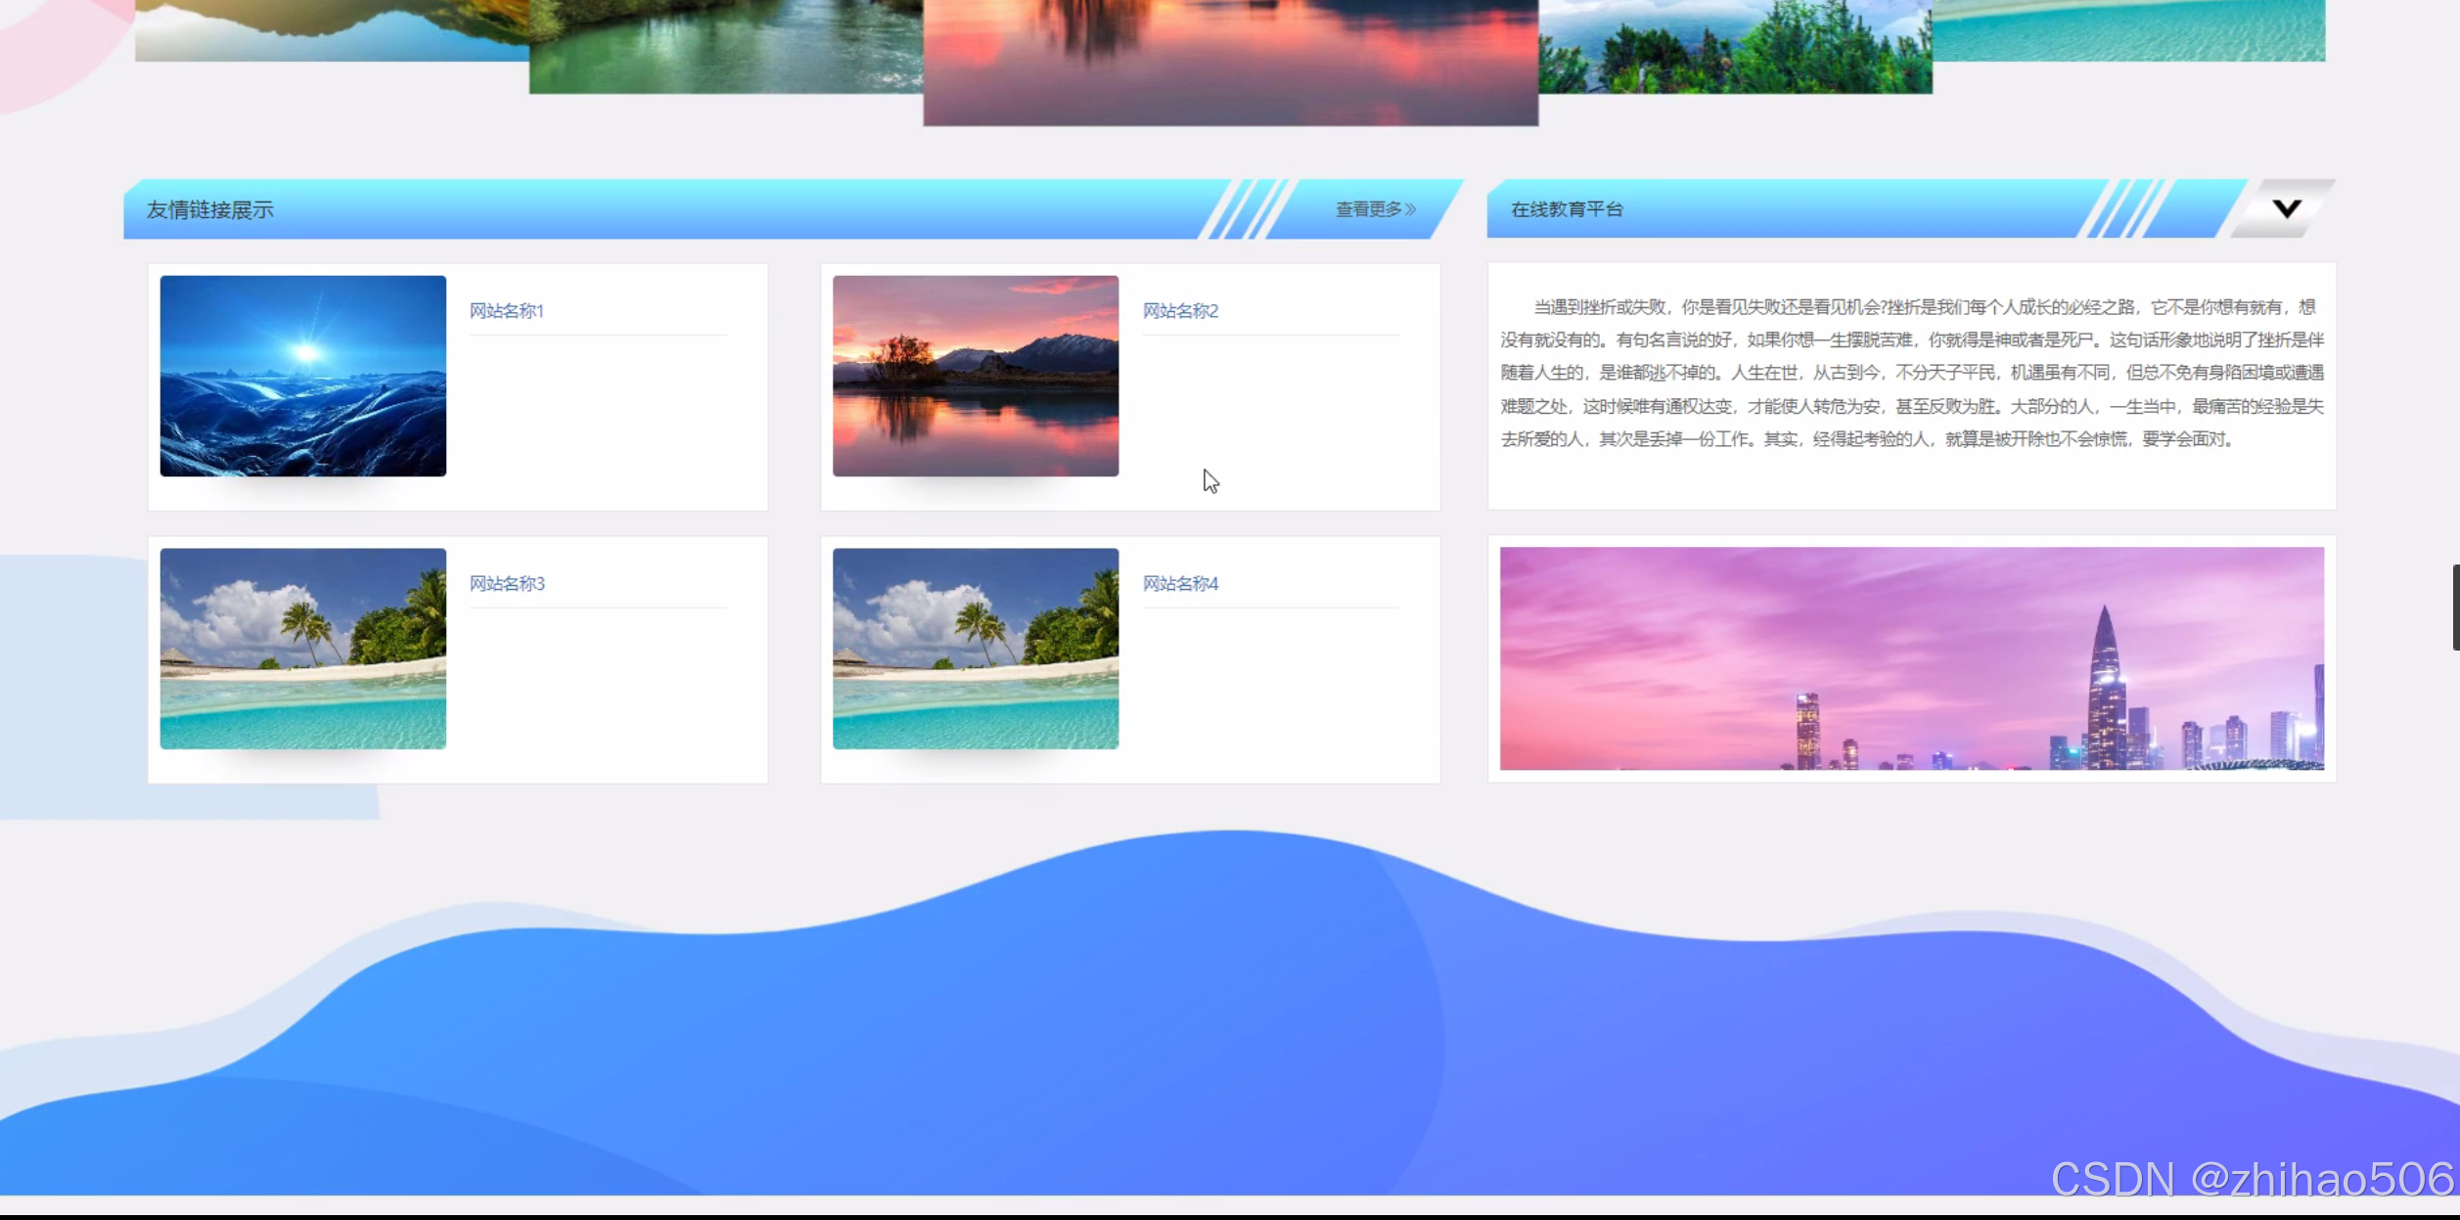Screen dimensions: 2460x1220
Task: Select the leftmost mountain lake carousel image
Action: 331,29
